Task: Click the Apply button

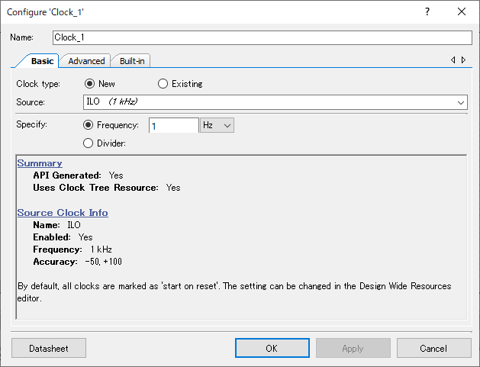Action: 353,348
